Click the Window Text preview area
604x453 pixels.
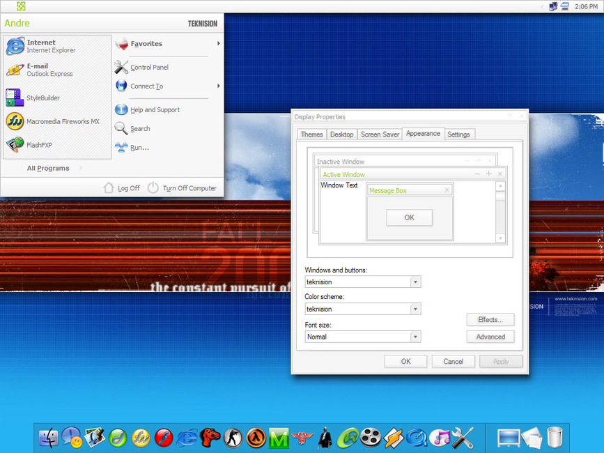[339, 185]
